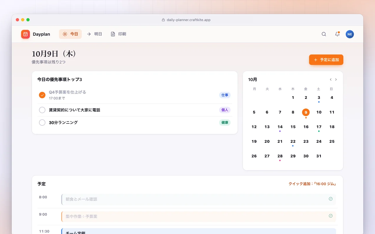Click the address bar URL daily-planner.craftkite.app

click(x=189, y=20)
